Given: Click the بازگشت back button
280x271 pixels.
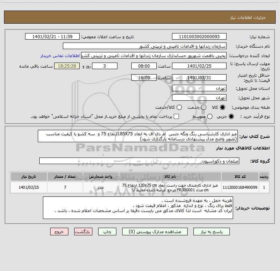Looking at the screenshot, I should point(83,232).
